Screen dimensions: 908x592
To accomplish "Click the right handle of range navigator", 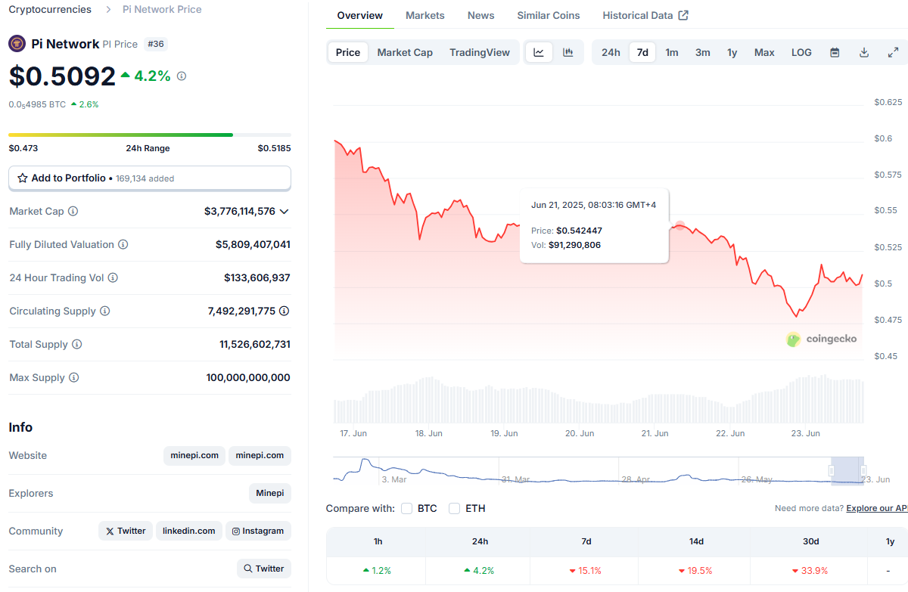I will pyautogui.click(x=863, y=470).
